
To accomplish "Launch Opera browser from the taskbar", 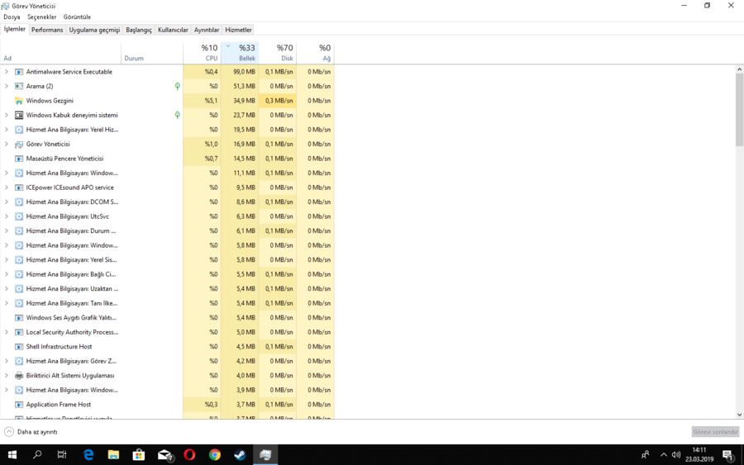I will pyautogui.click(x=189, y=455).
